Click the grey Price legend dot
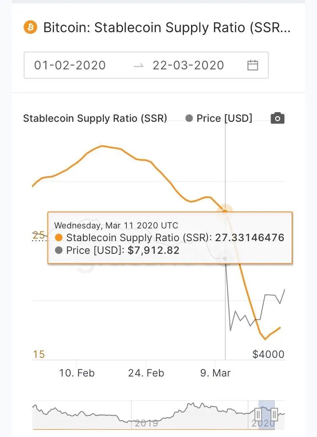Image resolution: width=317 pixels, height=437 pixels. (x=189, y=118)
